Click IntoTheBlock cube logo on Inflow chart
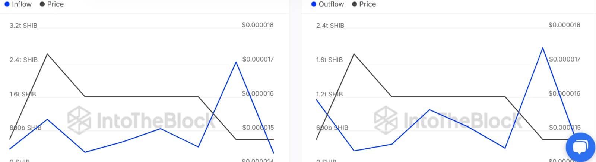Screen dimensions: 596x162 (79, 120)
